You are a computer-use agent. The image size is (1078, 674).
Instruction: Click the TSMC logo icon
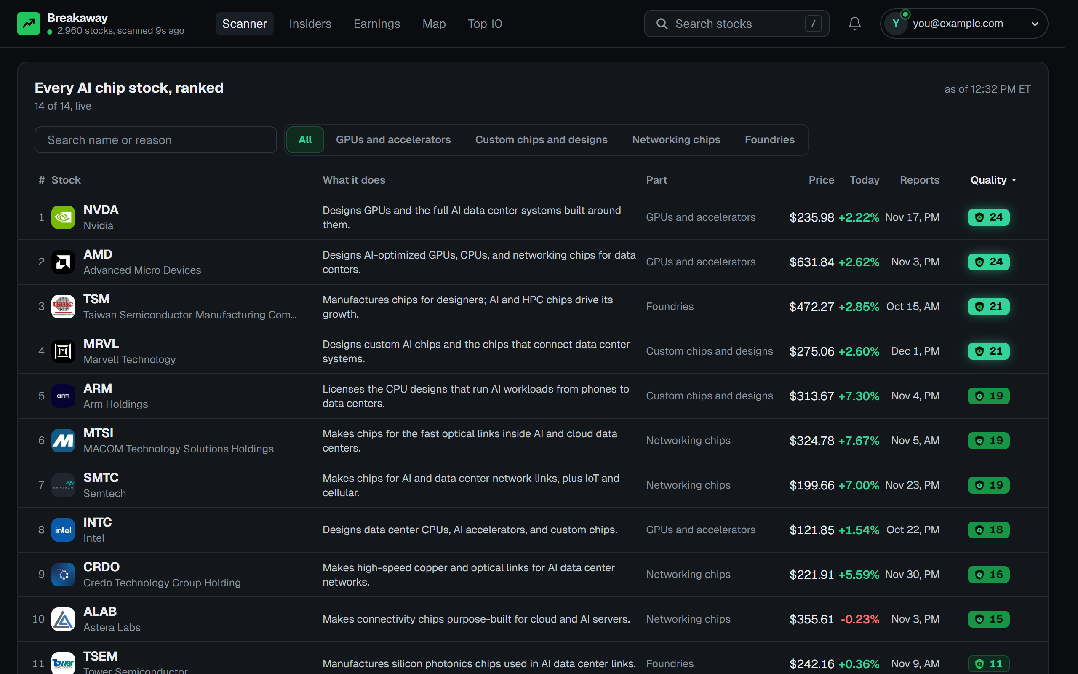[x=63, y=307]
